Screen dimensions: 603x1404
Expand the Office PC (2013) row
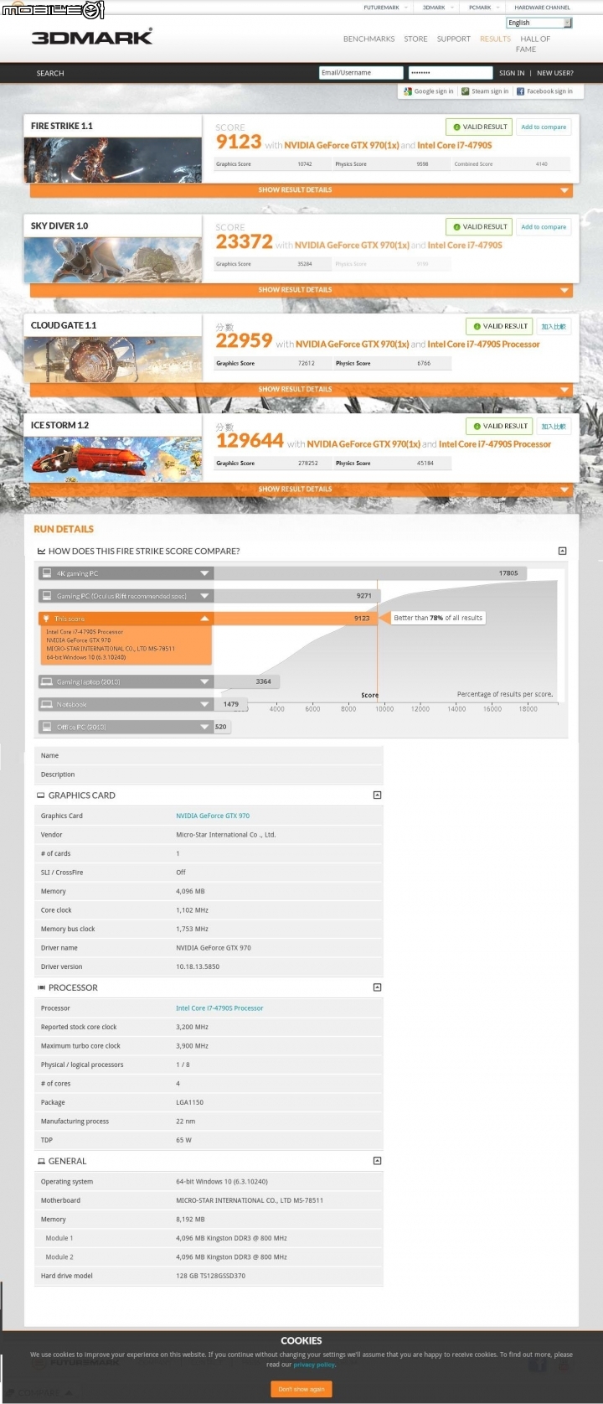click(126, 727)
